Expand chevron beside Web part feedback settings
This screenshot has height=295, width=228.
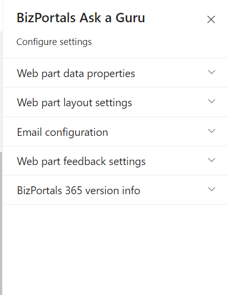point(212,160)
